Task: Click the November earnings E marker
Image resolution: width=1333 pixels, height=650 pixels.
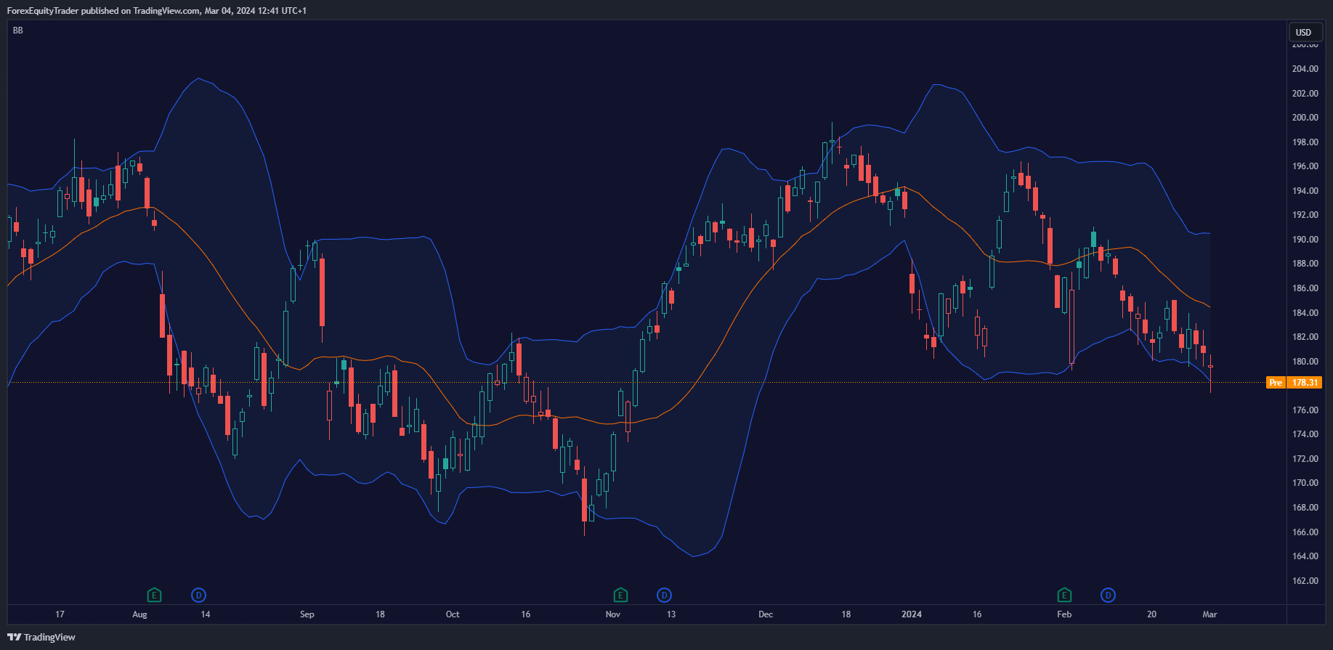Action: pos(620,596)
